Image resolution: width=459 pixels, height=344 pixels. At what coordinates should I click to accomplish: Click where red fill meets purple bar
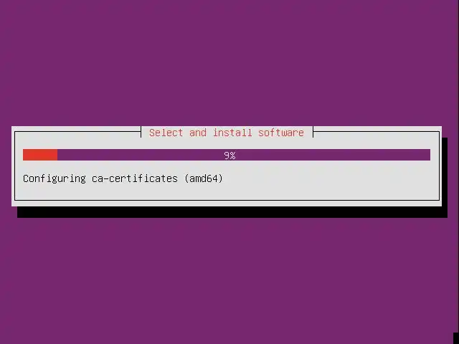point(57,155)
